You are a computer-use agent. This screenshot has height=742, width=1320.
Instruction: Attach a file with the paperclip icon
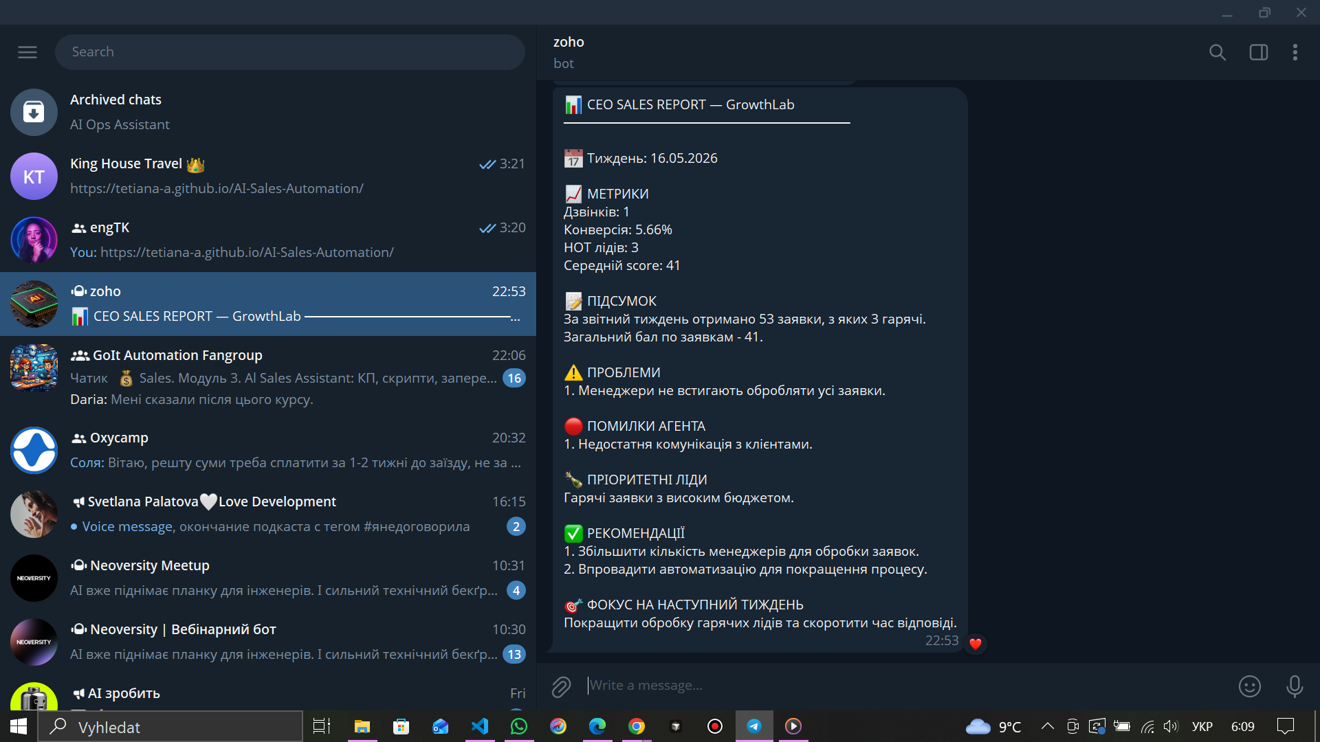point(561,686)
